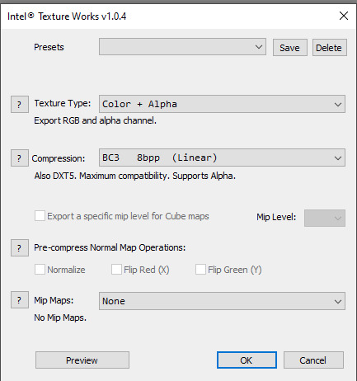Open help for Mip Maps
Screen dimensions: 357x381
click(x=20, y=300)
